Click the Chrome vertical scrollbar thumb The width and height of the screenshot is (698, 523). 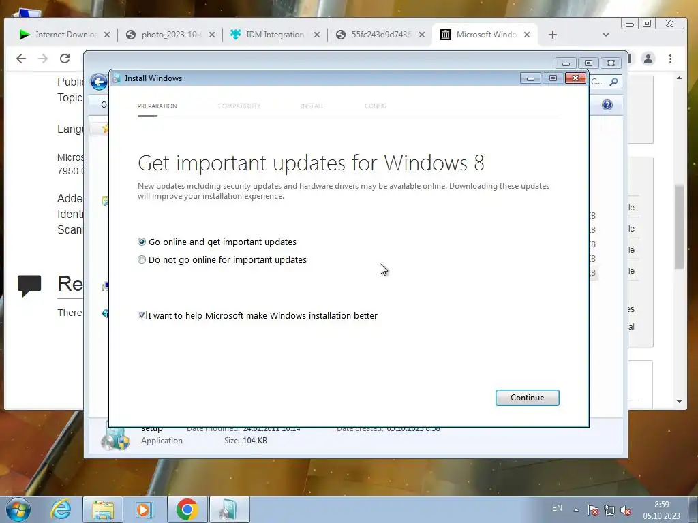pos(679,227)
